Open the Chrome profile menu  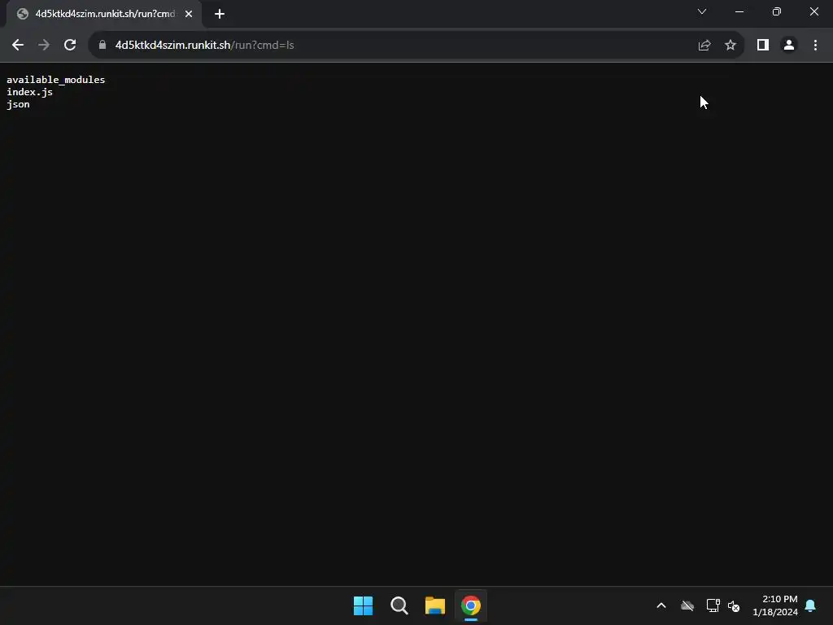(789, 46)
